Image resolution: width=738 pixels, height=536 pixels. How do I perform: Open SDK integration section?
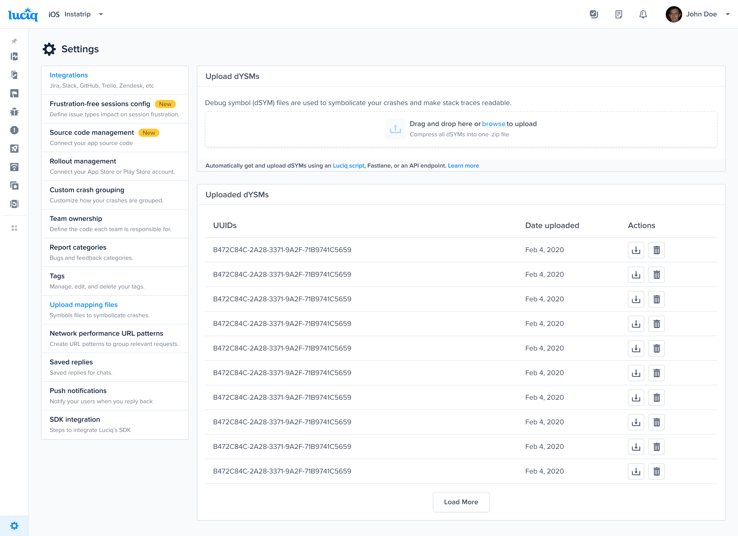[115, 424]
